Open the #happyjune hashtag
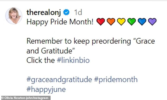Screen dimensions: 167x100 [x=46, y=90]
